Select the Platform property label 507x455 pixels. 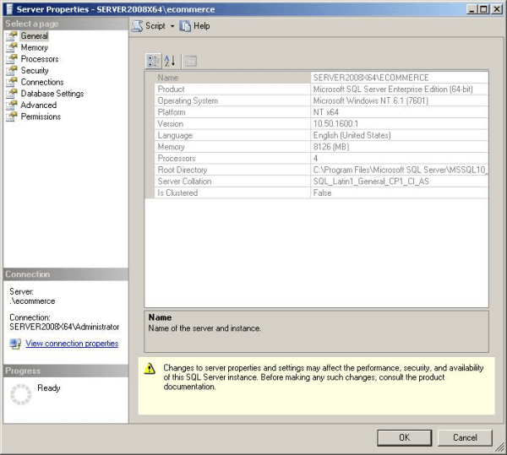coord(172,112)
